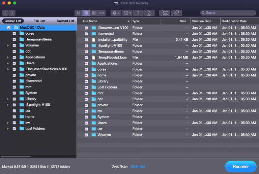Select the list view mode
Screen dimensions: 259x174
pos(86,13)
